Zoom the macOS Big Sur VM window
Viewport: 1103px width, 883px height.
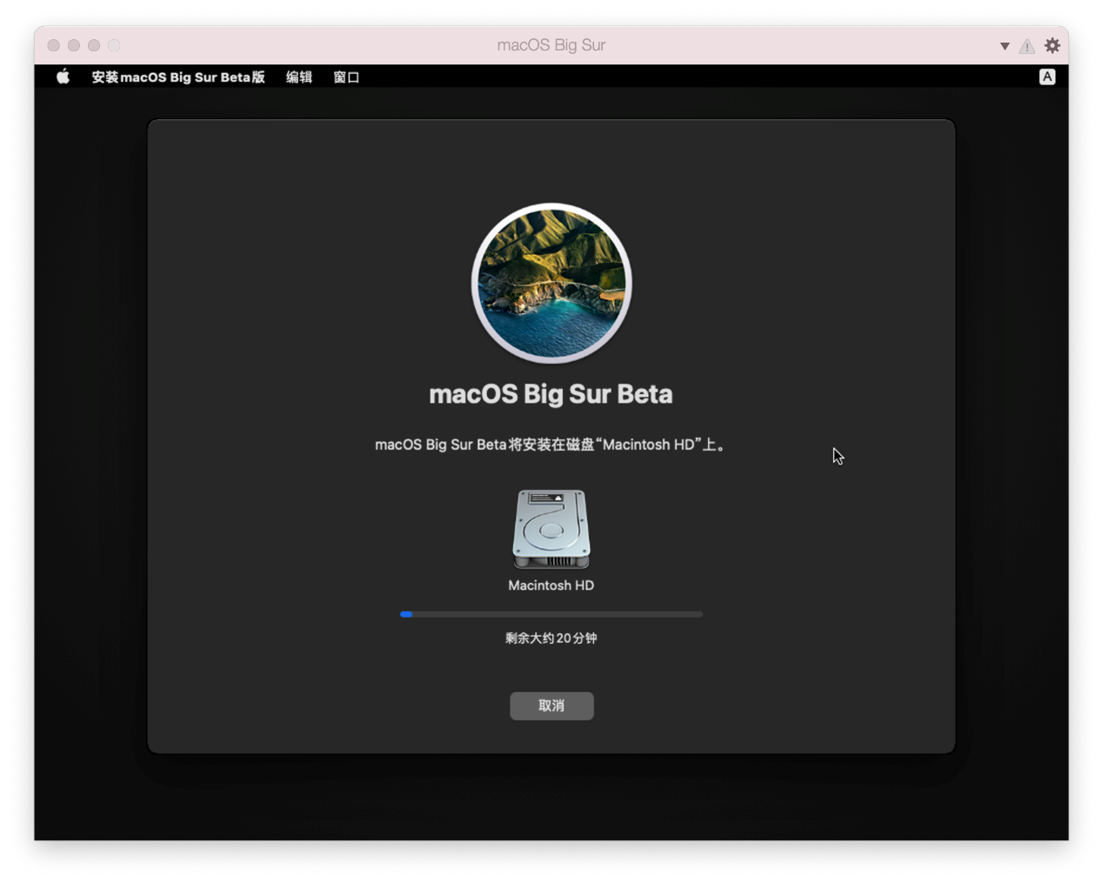(94, 45)
